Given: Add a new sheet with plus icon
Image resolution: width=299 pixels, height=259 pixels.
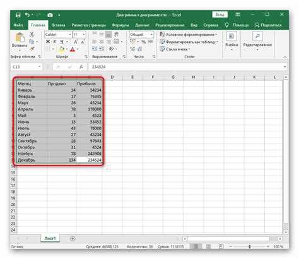Looking at the screenshot, I should [73, 239].
